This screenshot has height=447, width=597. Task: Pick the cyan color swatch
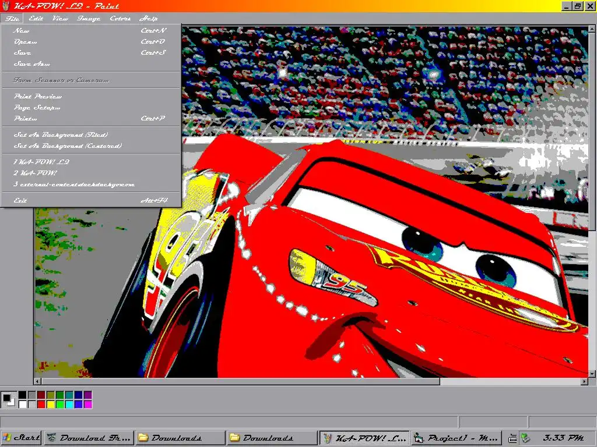click(x=69, y=404)
